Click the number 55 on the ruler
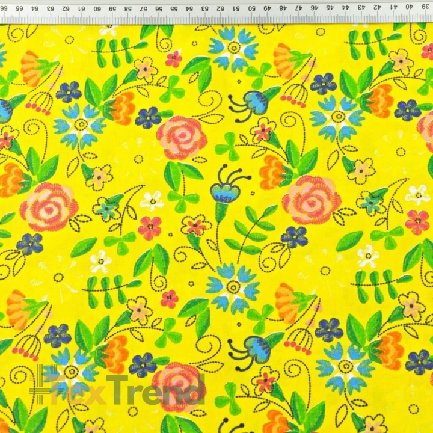This screenshot has width=433, height=433. click(x=174, y=8)
